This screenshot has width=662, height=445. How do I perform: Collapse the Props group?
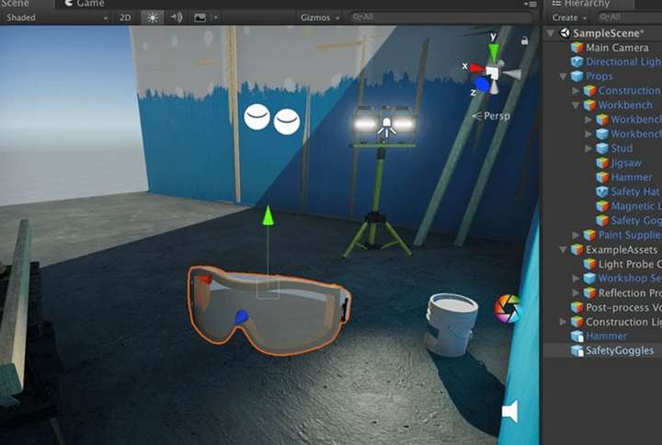tap(563, 76)
